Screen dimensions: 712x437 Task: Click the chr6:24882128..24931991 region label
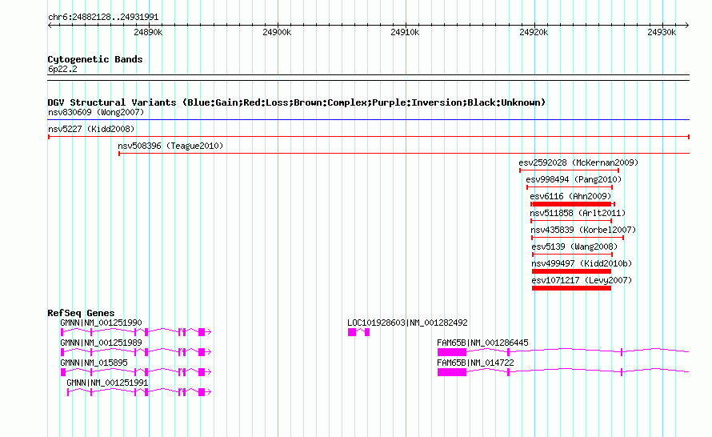click(103, 17)
